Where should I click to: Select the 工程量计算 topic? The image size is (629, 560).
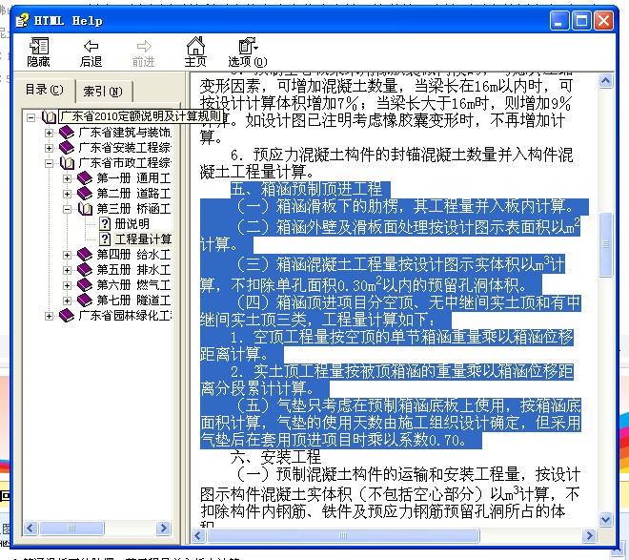[x=143, y=239]
